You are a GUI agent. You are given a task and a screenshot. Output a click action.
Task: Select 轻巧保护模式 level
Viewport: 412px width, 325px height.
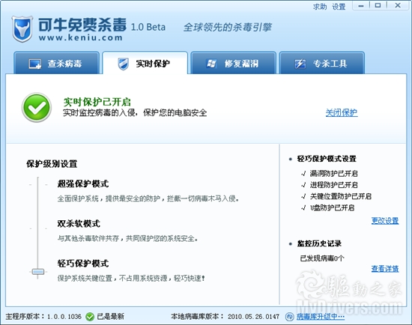click(83, 264)
